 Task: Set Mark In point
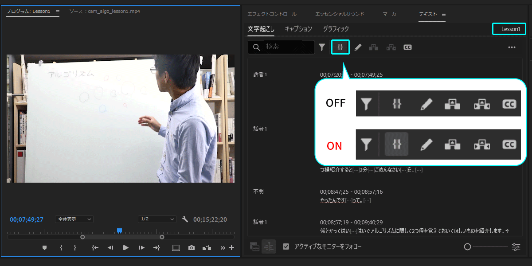point(61,248)
